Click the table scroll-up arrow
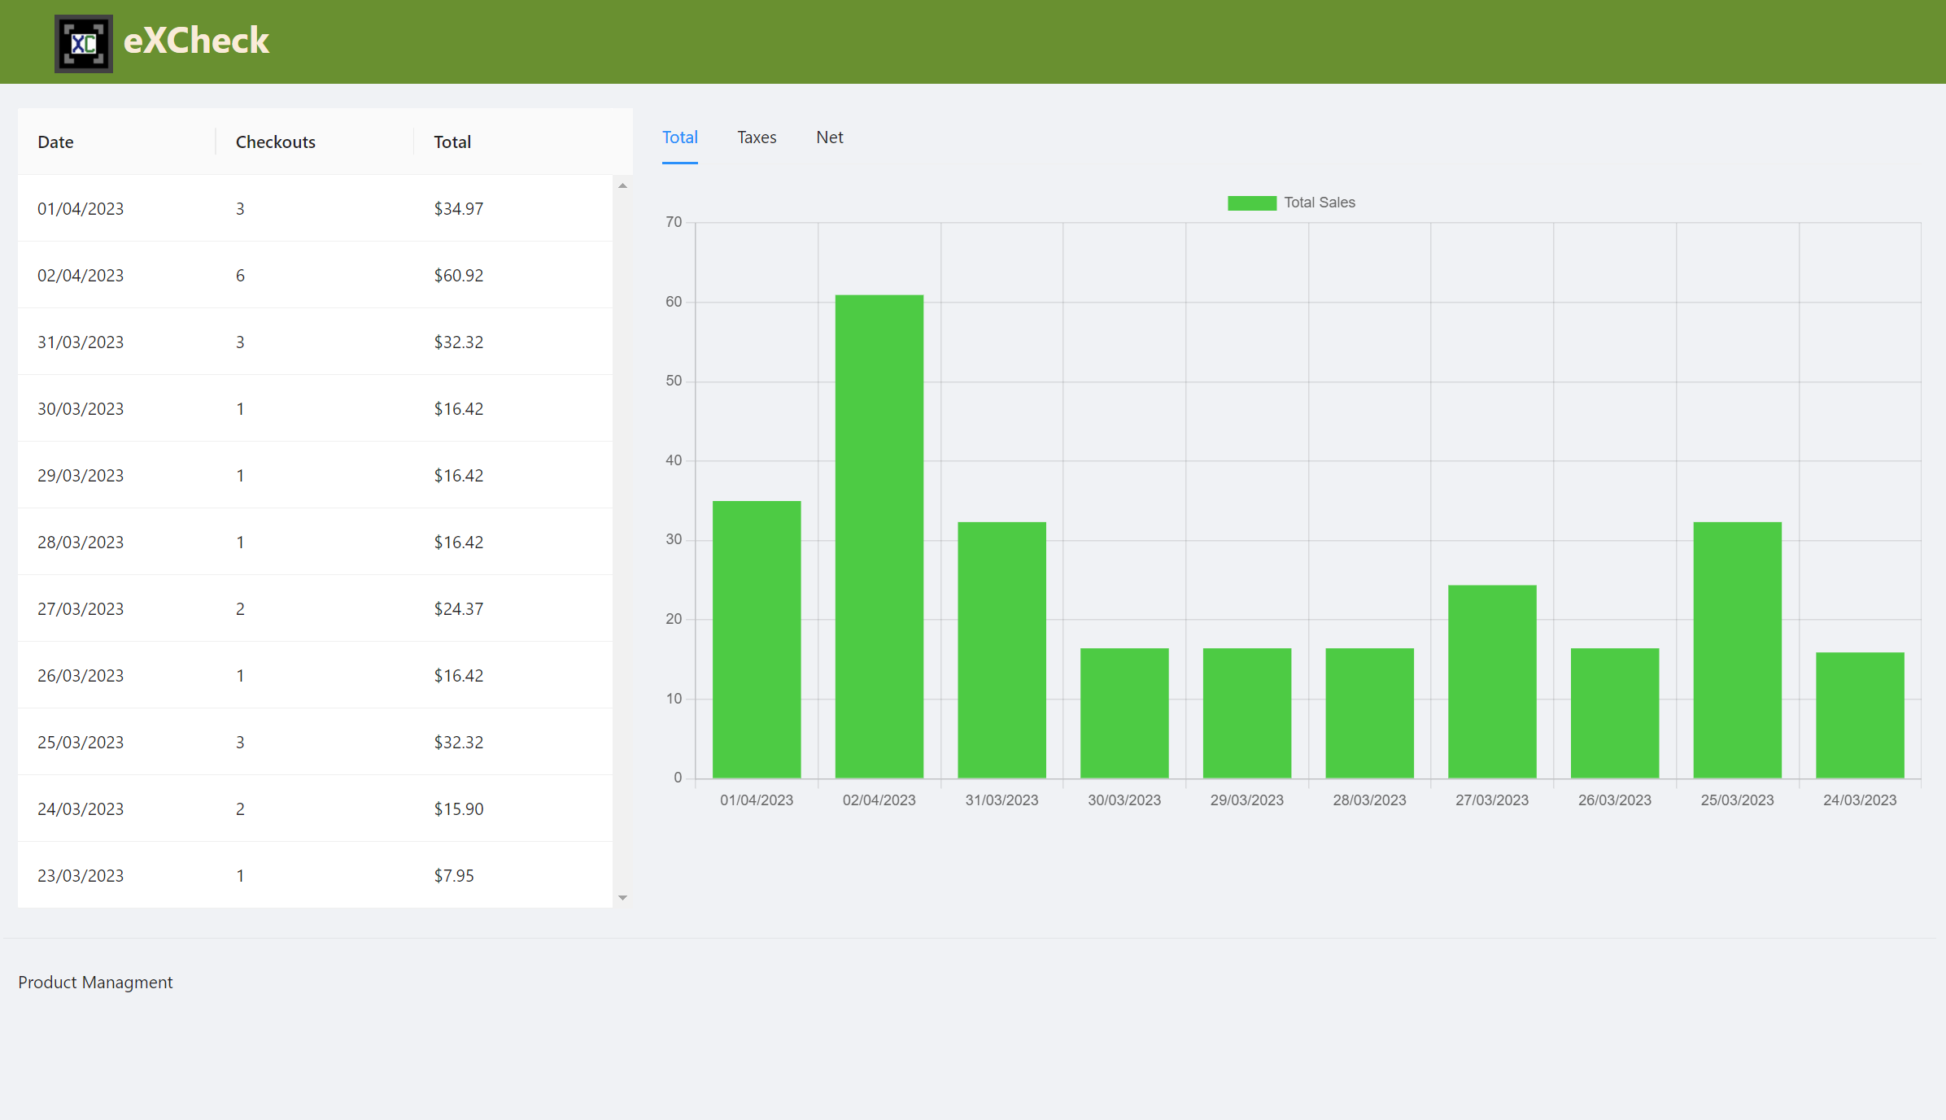This screenshot has width=1946, height=1120. coord(622,186)
